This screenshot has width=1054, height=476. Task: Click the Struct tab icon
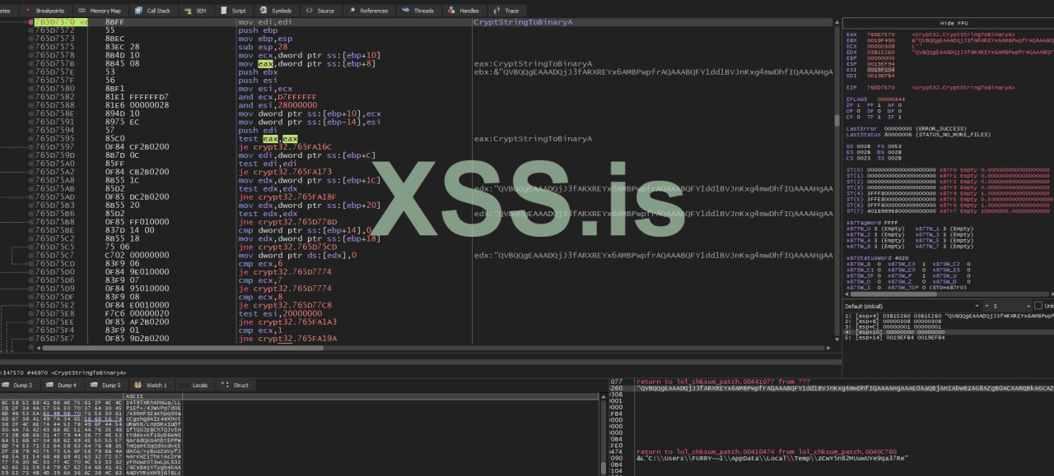pyautogui.click(x=225, y=385)
